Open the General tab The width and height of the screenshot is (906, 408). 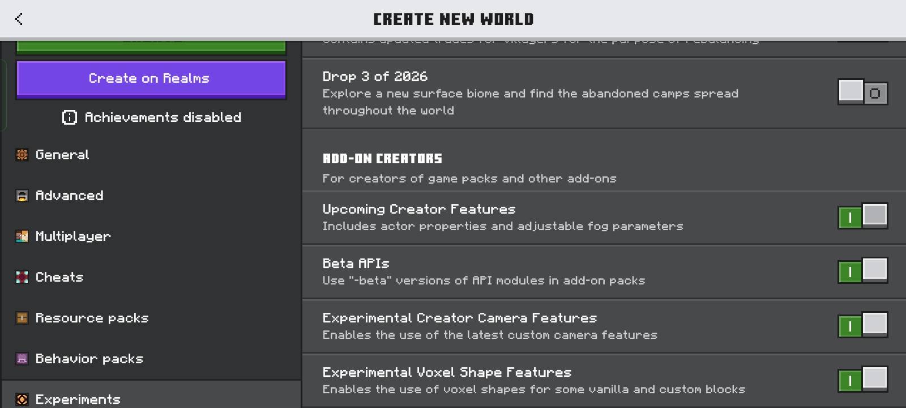(x=151, y=155)
